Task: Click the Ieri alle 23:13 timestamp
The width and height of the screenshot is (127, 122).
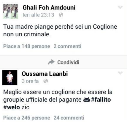Action: (38, 15)
